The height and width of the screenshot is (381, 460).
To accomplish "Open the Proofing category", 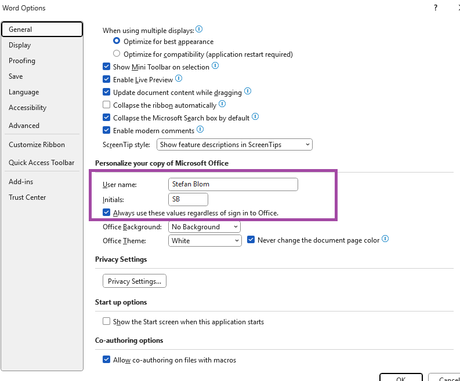I will click(42, 61).
